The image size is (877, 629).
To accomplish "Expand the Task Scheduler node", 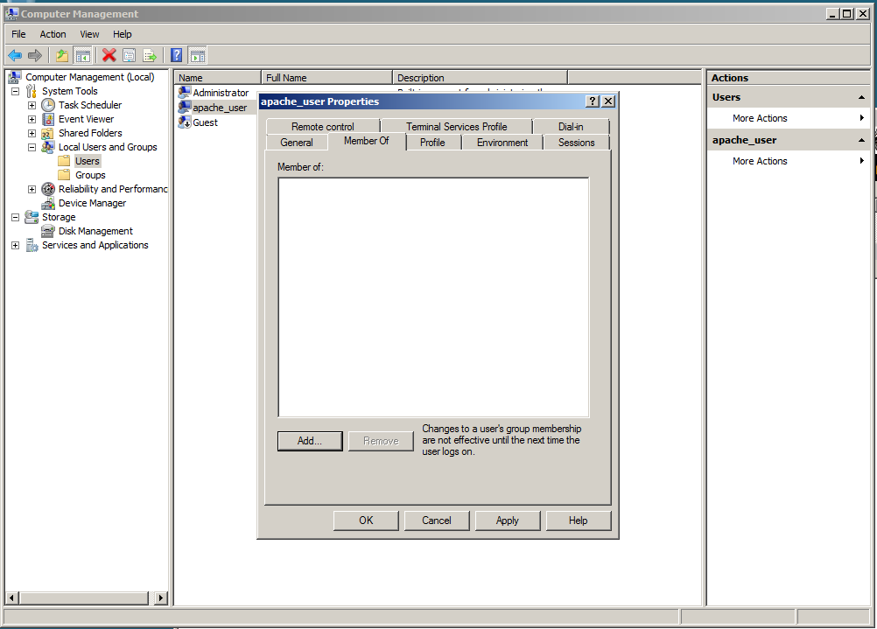I will coord(32,105).
